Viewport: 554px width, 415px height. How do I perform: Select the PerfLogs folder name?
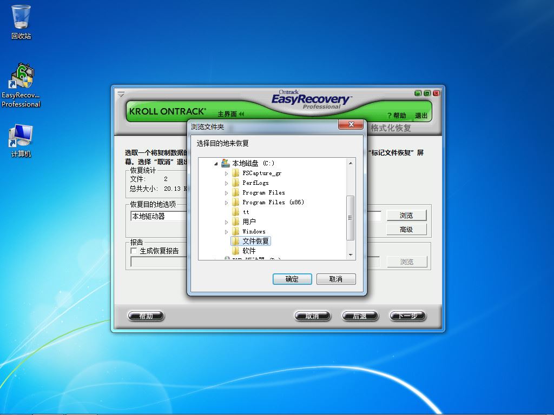[255, 183]
